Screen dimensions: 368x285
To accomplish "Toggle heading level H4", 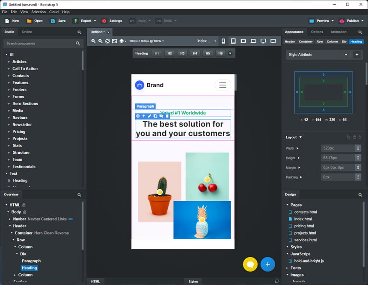I will pos(195,53).
